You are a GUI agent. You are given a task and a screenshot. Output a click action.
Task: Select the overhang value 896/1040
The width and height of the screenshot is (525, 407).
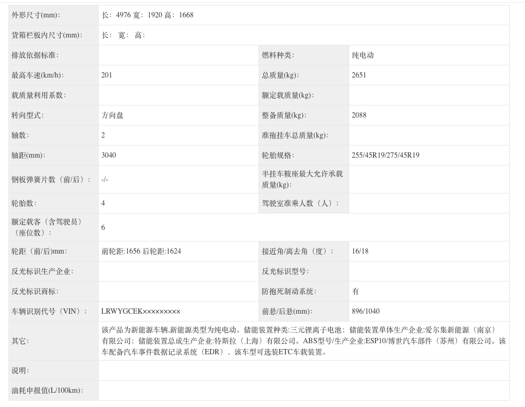(x=366, y=312)
